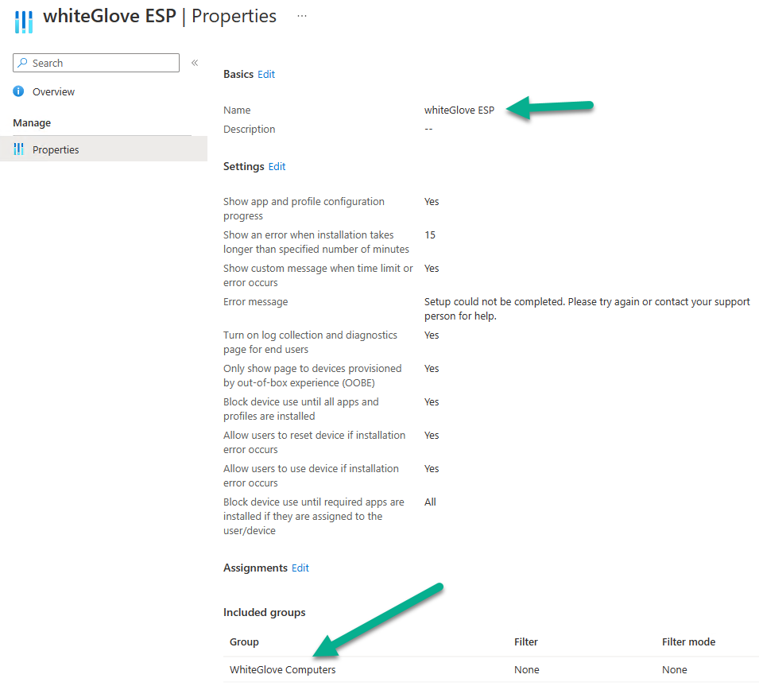Click into the Search input field

(x=96, y=63)
